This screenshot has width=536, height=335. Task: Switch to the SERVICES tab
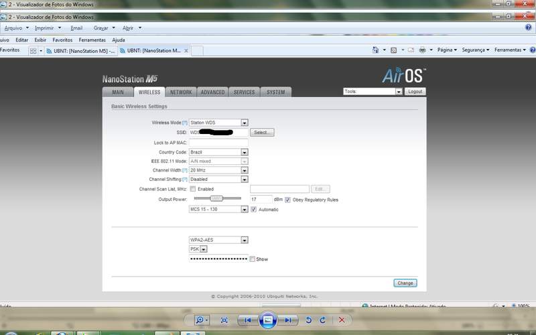[244, 92]
